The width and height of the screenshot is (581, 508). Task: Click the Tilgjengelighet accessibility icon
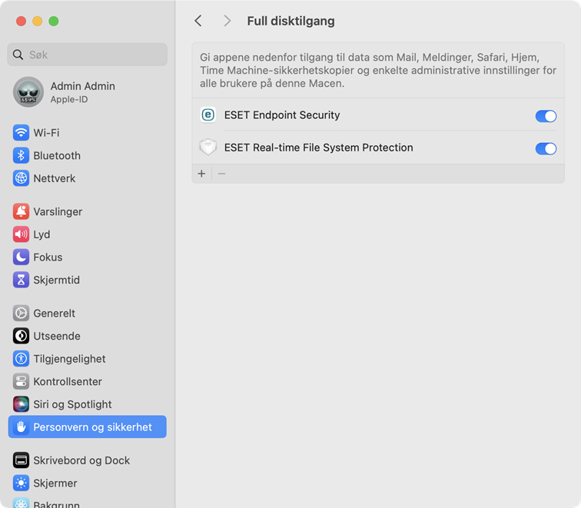pos(21,359)
